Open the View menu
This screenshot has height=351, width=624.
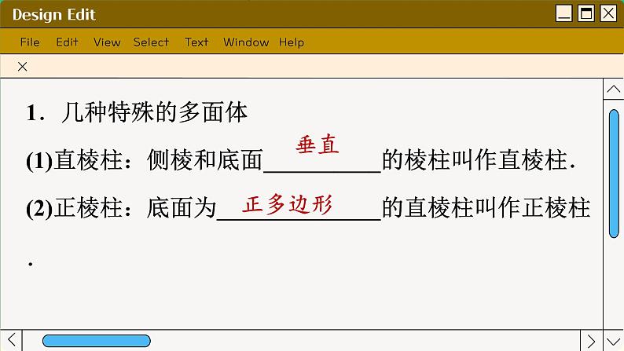(x=107, y=42)
